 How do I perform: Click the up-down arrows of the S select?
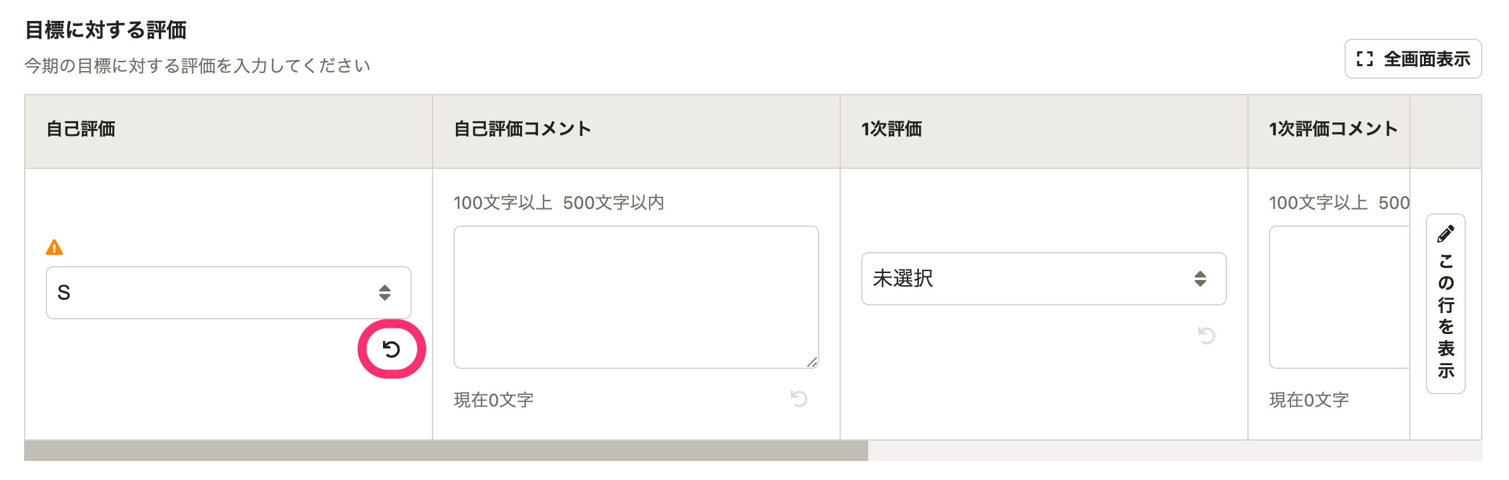pos(385,293)
